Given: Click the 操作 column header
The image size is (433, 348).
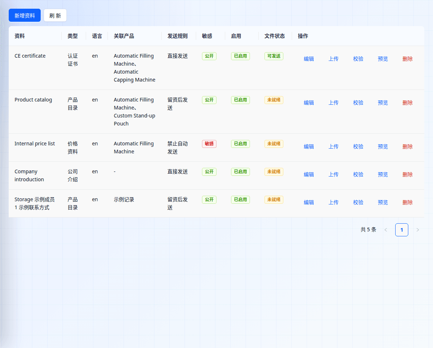Looking at the screenshot, I should click(x=303, y=36).
